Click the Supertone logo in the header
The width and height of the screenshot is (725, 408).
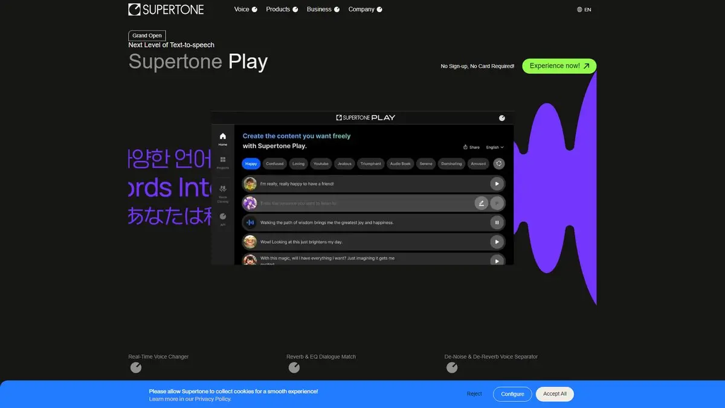point(166,9)
